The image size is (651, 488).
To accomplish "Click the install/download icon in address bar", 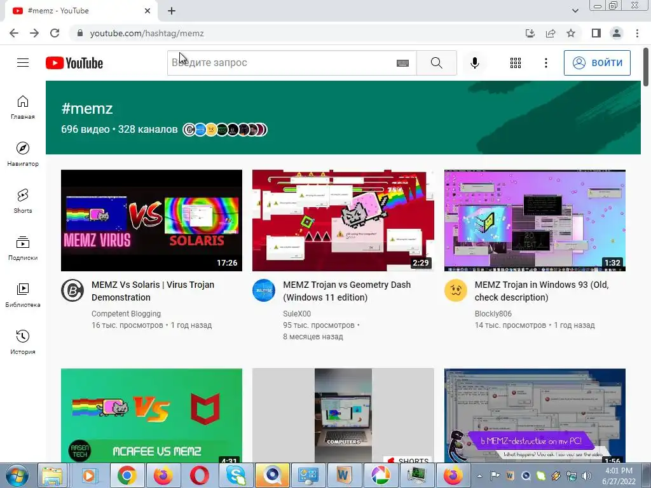I will [x=530, y=33].
